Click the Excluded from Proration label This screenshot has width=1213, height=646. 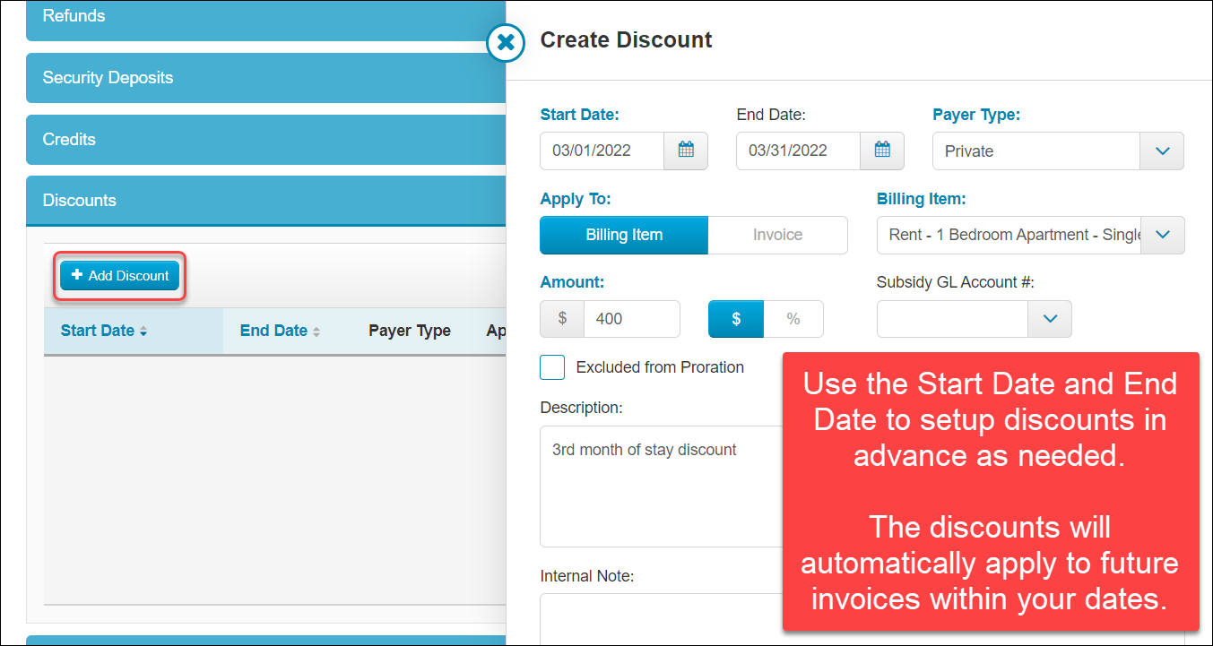[660, 367]
